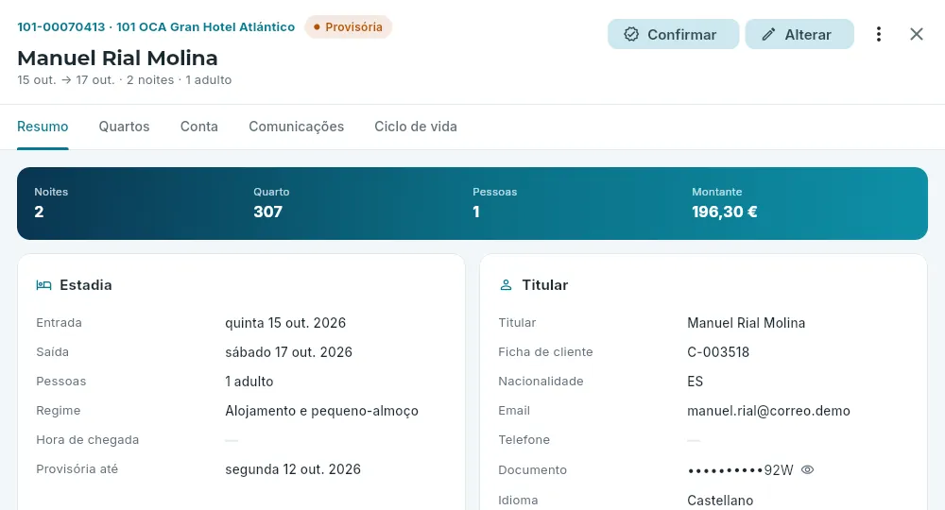The image size is (945, 510).
Task: Click check-in date quinta 15 out. 2026
Action: coord(285,323)
